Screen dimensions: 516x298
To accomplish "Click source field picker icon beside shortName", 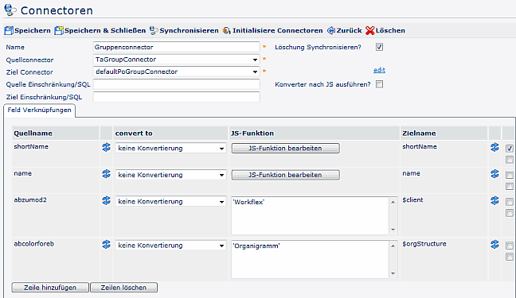I will tap(106, 147).
